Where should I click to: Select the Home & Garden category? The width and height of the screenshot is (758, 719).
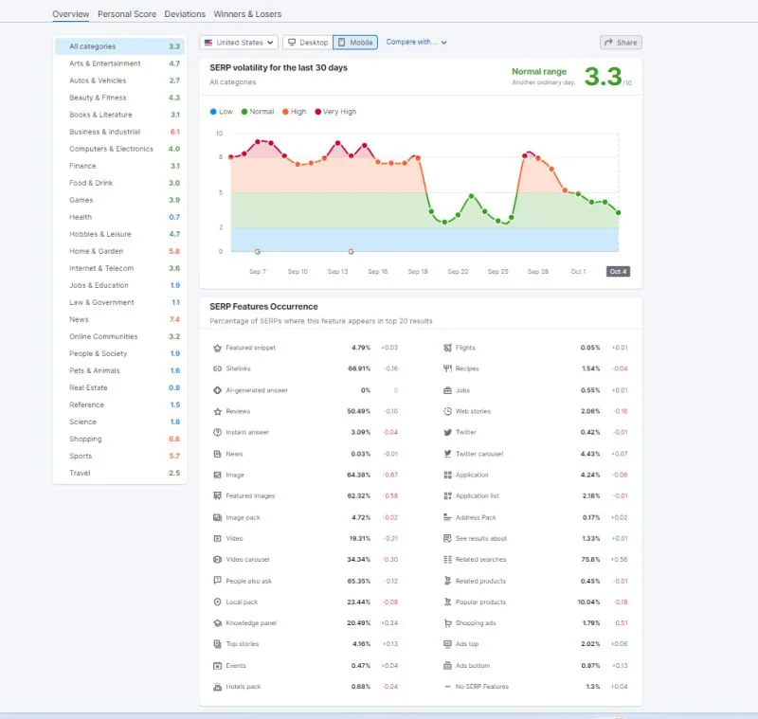120,251
